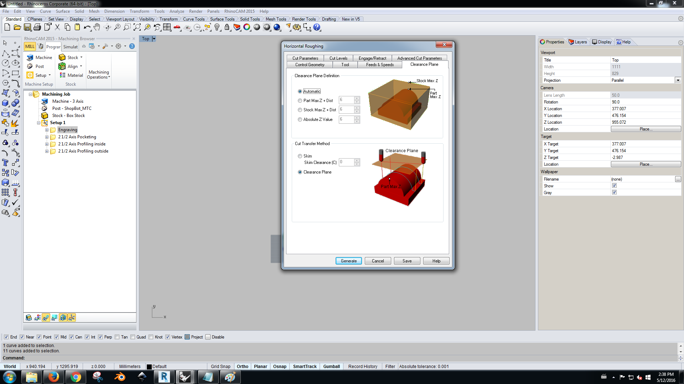The width and height of the screenshot is (684, 384).
Task: Click the Cancel button in dialog
Action: pyautogui.click(x=378, y=261)
